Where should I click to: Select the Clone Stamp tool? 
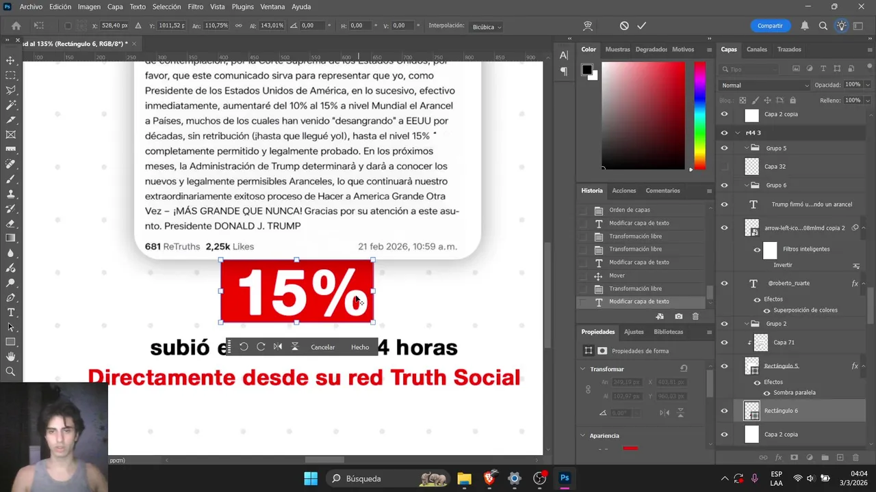(x=10, y=194)
